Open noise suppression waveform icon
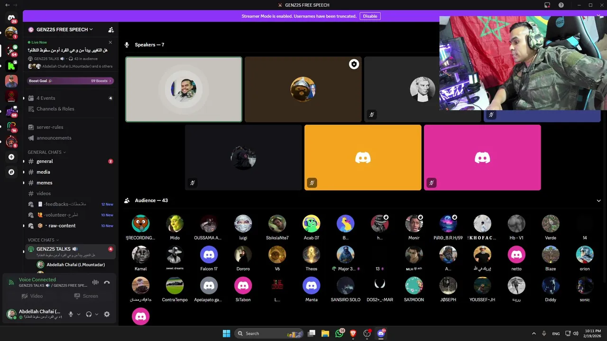This screenshot has height=341, width=607. pyautogui.click(x=95, y=282)
